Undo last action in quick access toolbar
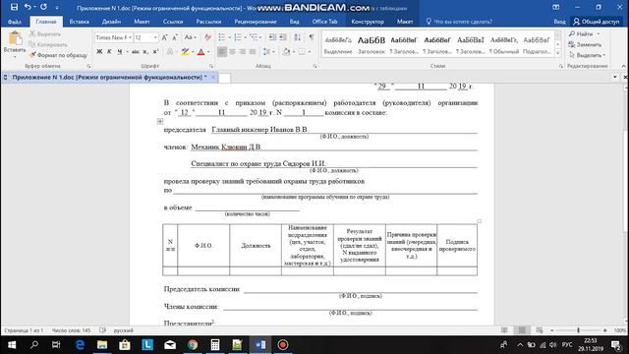Screen dimensions: 629x354 [28, 7]
